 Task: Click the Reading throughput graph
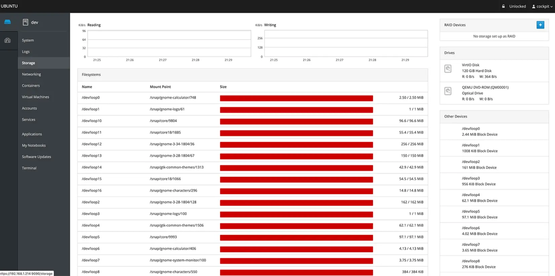tap(169, 43)
